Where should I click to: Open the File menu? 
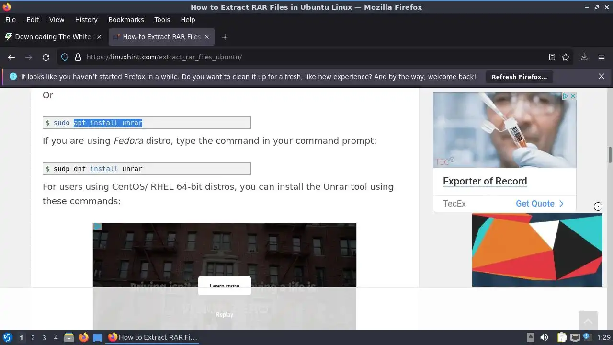click(x=10, y=20)
